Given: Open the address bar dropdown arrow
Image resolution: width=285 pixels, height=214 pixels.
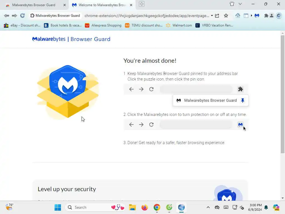Looking at the screenshot, I should pos(212,16).
